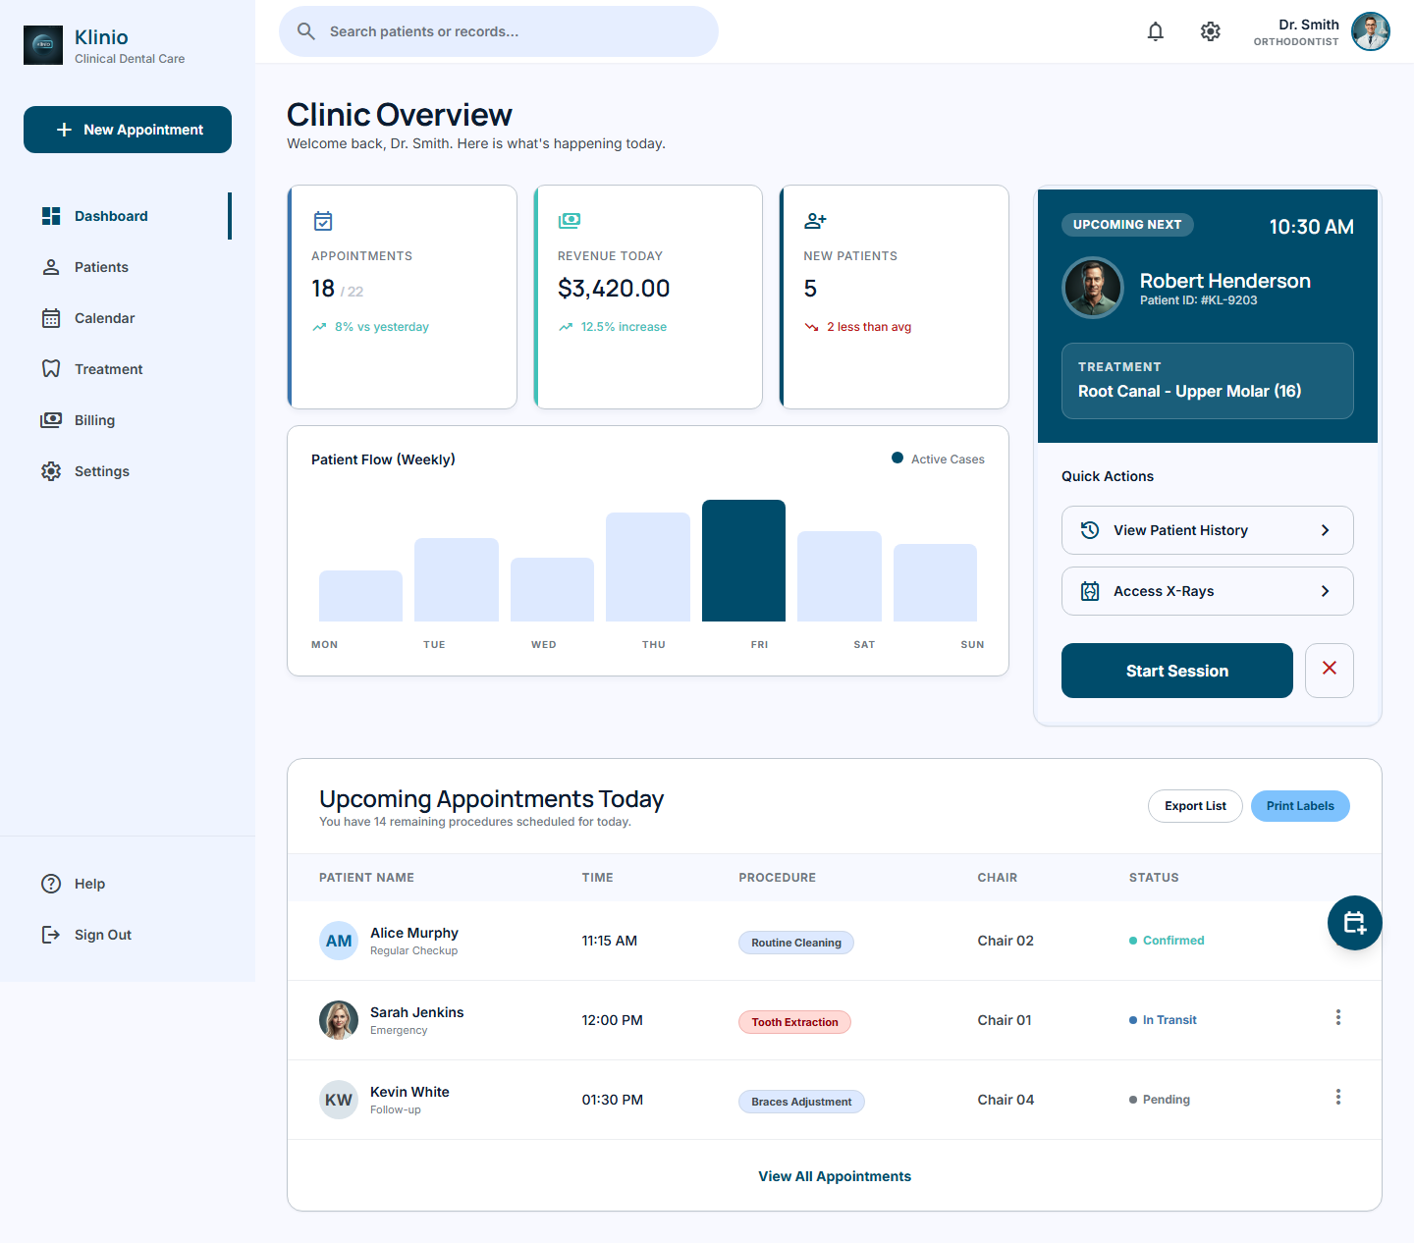This screenshot has width=1414, height=1243.
Task: Open Dashboard in sidebar
Action: 128,216
